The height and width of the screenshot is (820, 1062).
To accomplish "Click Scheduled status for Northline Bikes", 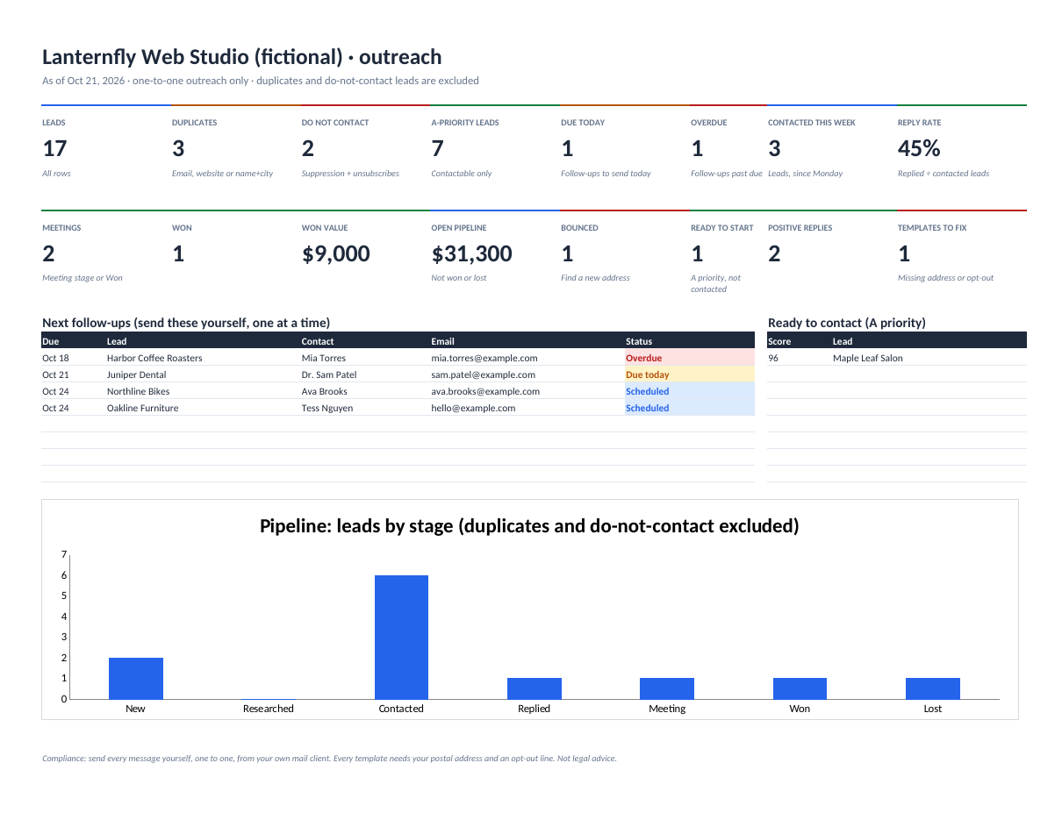I will 690,391.
